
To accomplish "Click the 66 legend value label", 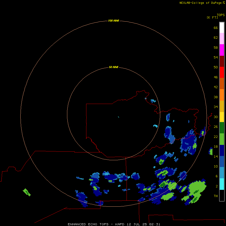I will click(216, 28).
